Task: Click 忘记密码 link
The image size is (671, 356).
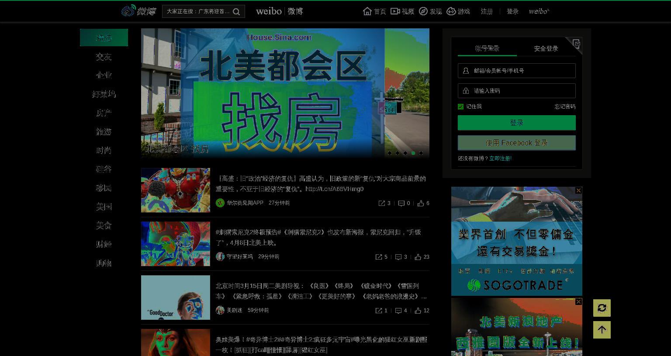Action: pyautogui.click(x=565, y=106)
